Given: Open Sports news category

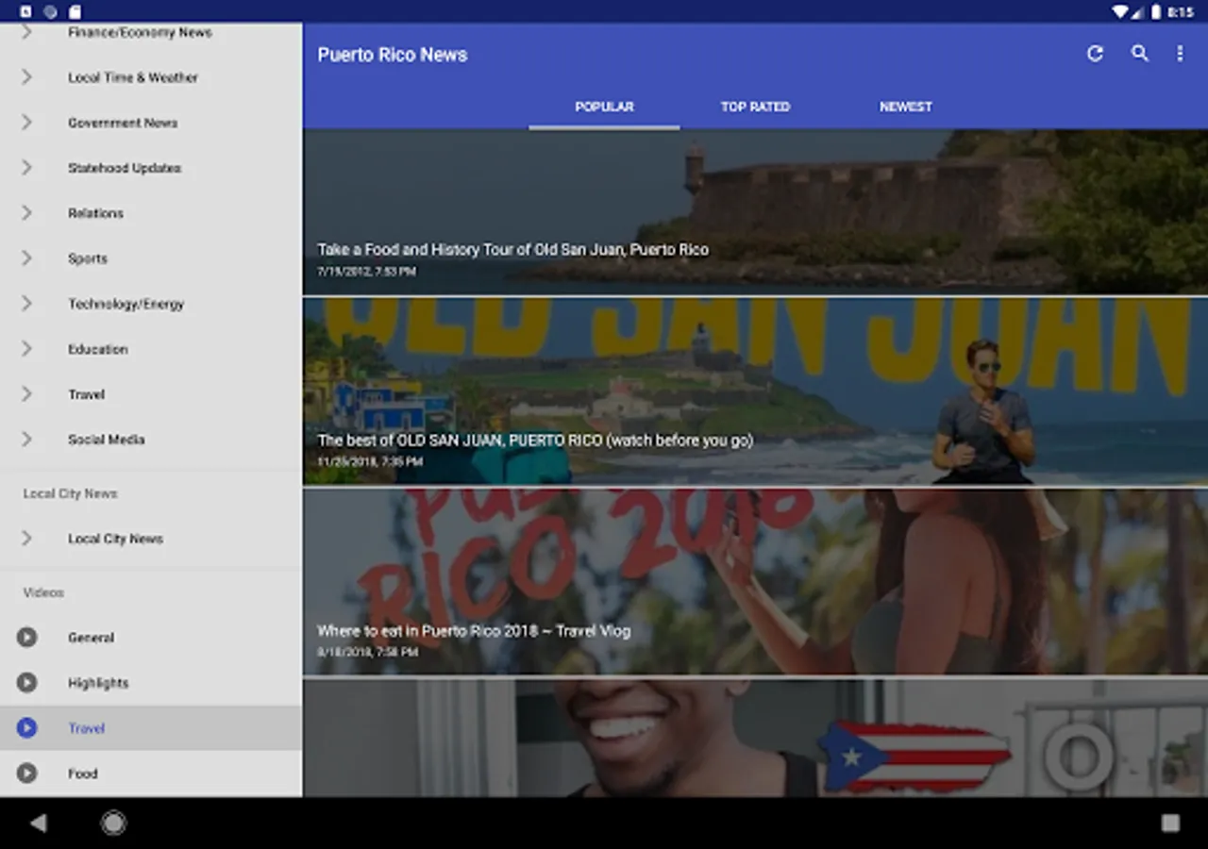Looking at the screenshot, I should [151, 258].
